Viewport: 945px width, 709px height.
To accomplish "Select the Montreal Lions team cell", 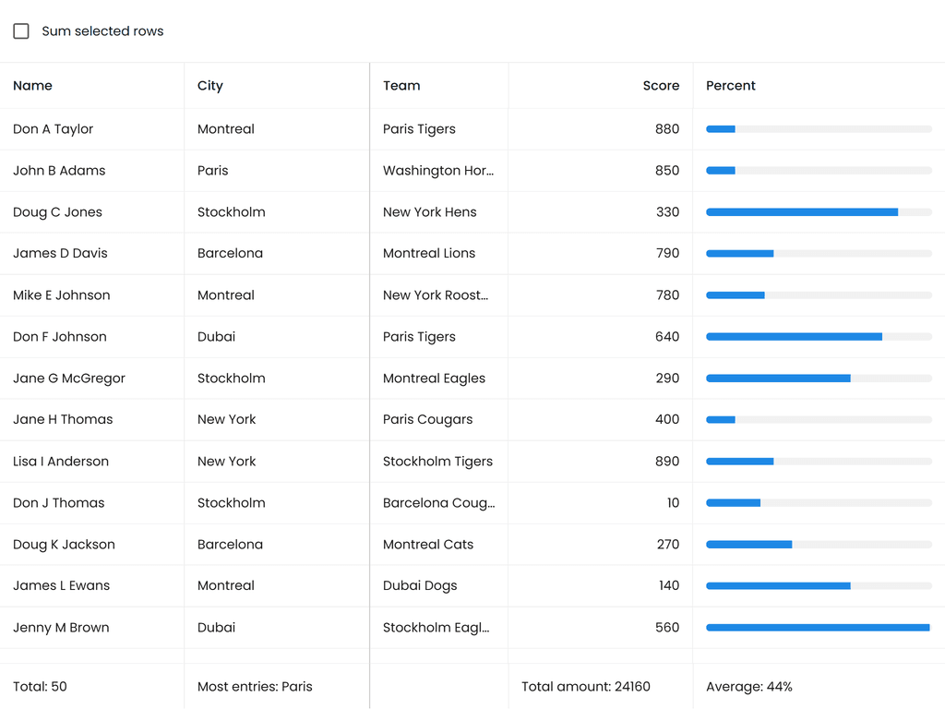I will [429, 254].
